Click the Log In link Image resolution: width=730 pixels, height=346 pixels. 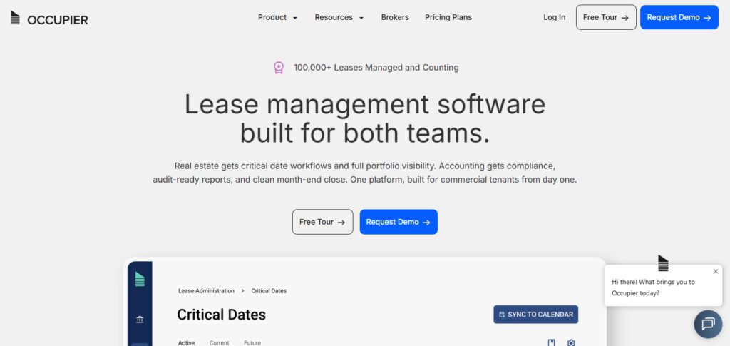coord(554,17)
